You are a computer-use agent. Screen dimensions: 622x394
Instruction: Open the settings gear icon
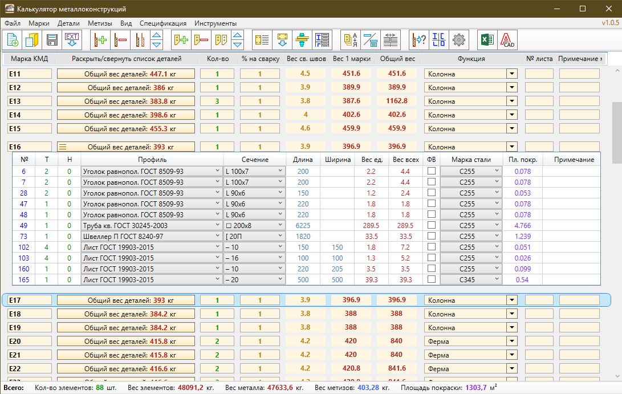459,40
